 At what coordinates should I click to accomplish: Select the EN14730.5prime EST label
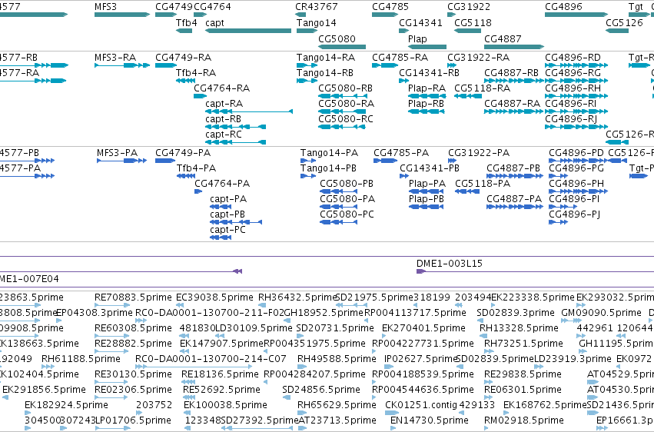429,420
